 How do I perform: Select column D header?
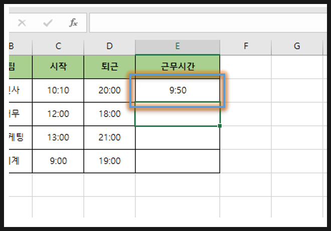110,46
